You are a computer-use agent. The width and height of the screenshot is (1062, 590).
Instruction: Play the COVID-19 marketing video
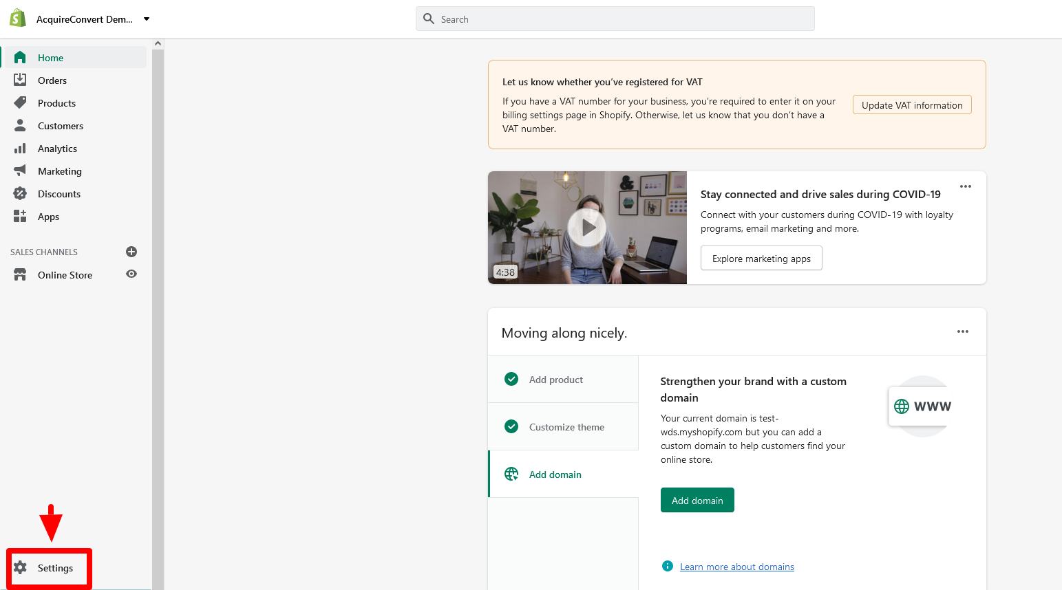point(587,228)
